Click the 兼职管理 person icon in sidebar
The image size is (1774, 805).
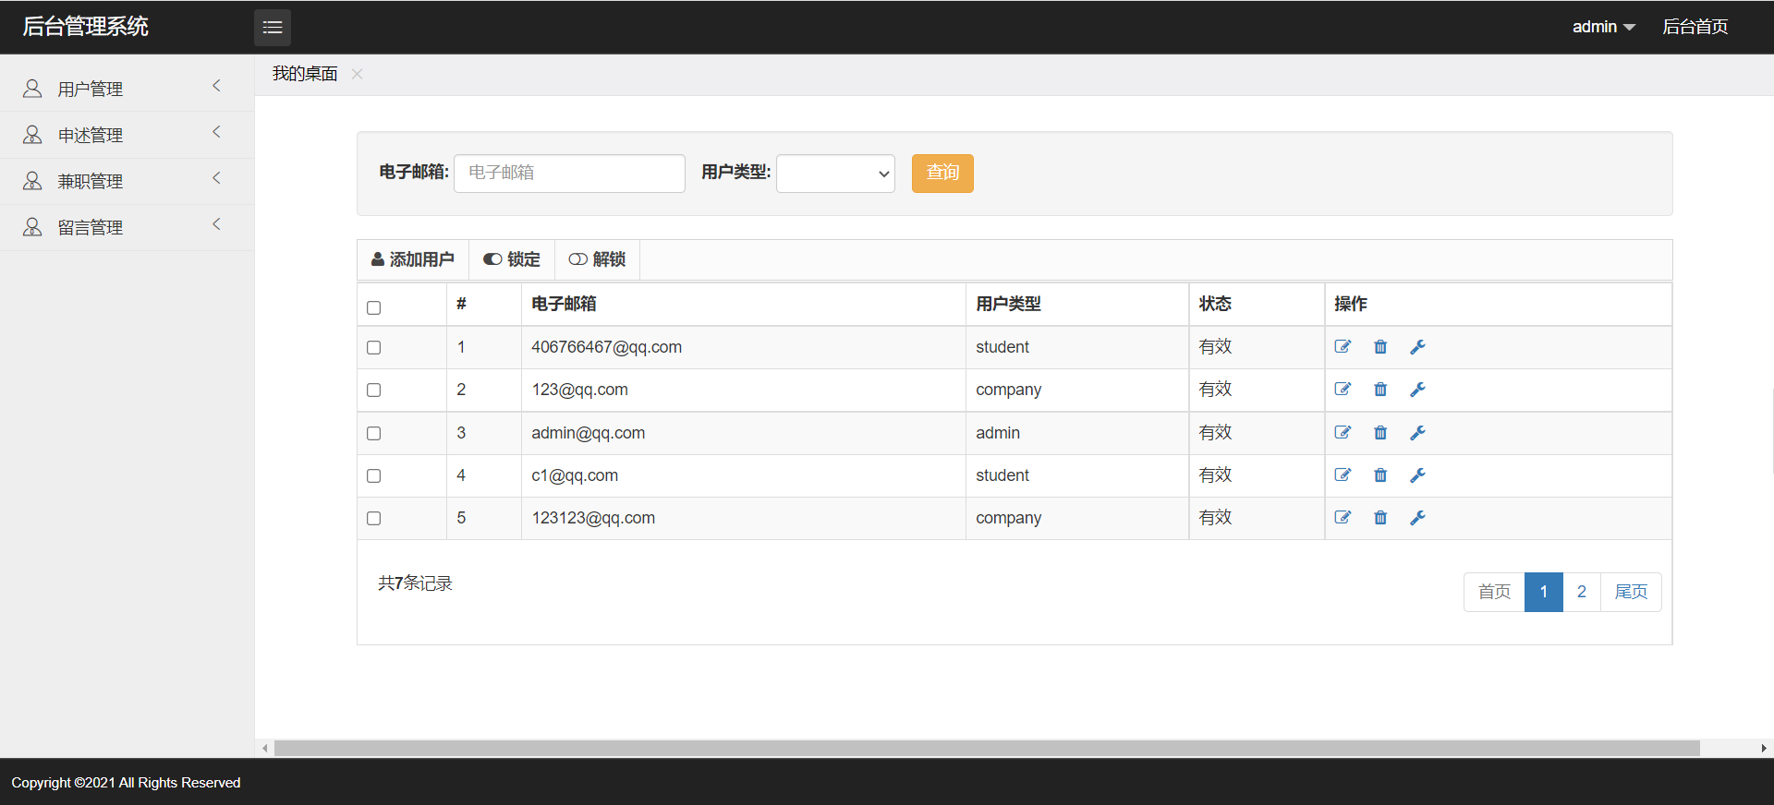tap(32, 181)
